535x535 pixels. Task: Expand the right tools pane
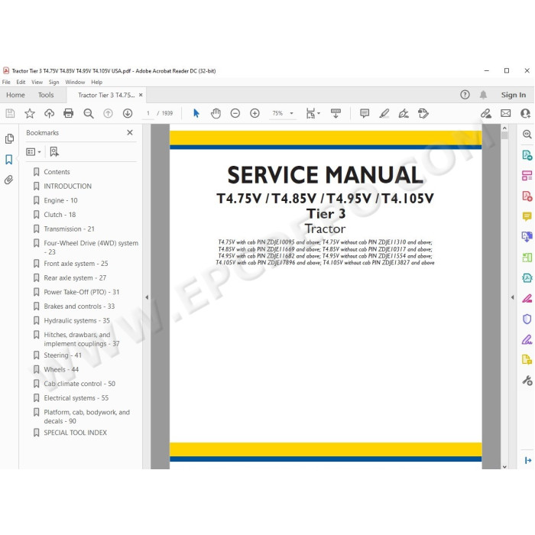[527, 460]
